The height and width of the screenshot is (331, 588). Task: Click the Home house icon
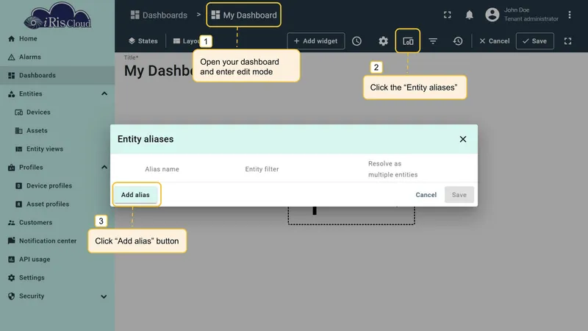(11, 39)
